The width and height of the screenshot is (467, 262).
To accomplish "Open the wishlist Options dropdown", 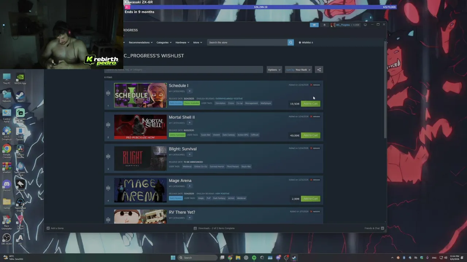I will (274, 70).
